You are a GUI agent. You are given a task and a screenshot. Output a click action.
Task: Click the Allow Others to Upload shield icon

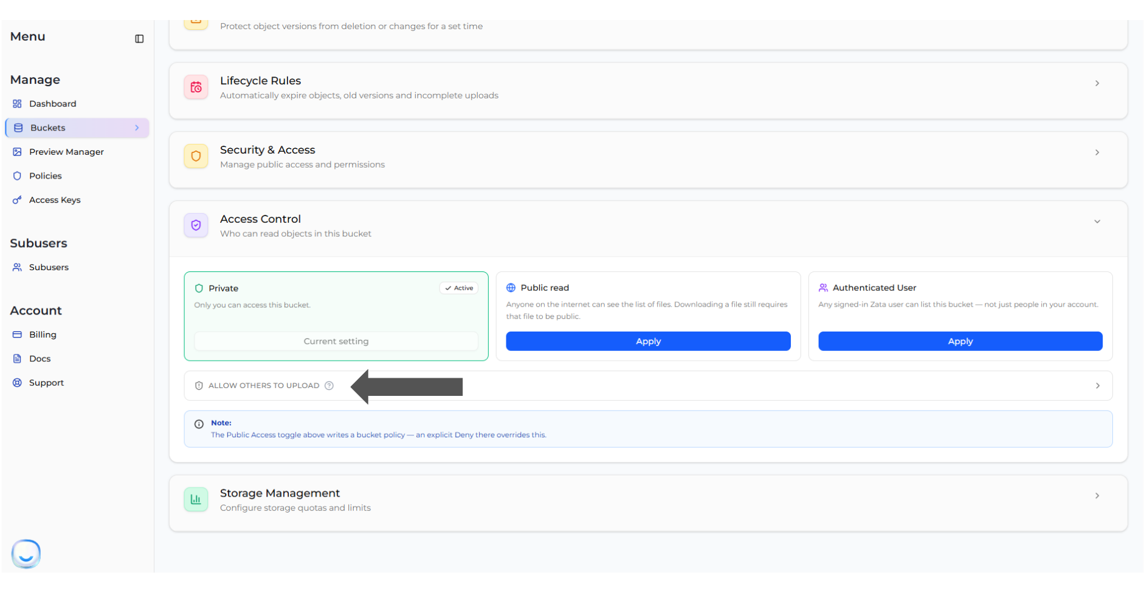point(199,386)
